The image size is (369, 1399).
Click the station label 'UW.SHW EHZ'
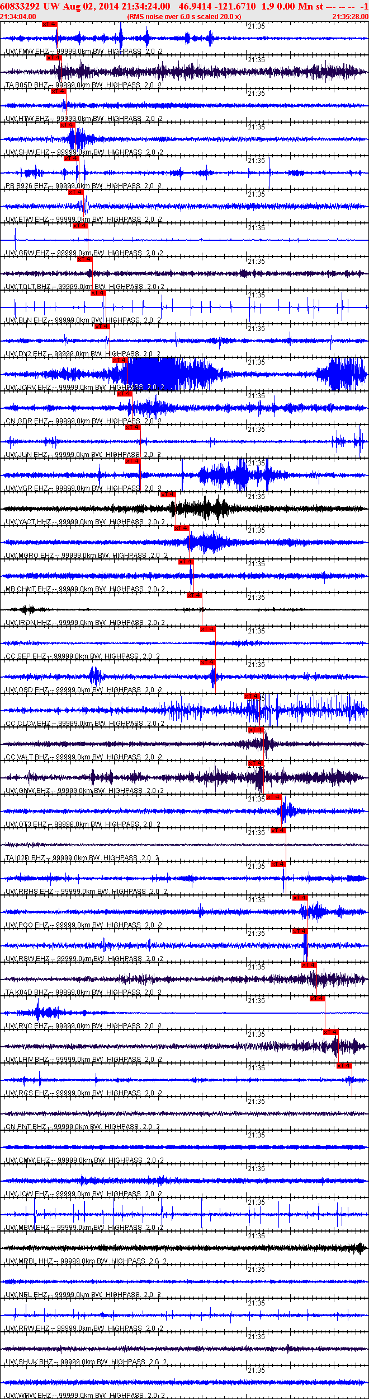(x=27, y=152)
